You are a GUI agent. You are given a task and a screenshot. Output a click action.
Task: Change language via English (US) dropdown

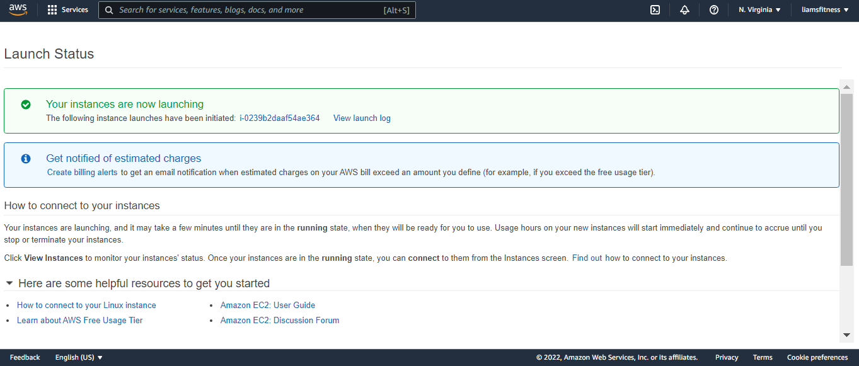[79, 357]
